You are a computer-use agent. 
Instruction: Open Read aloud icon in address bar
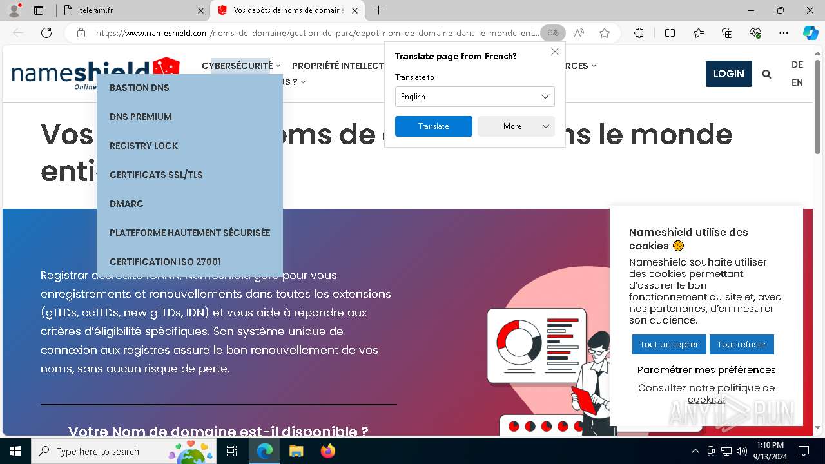[x=579, y=33]
